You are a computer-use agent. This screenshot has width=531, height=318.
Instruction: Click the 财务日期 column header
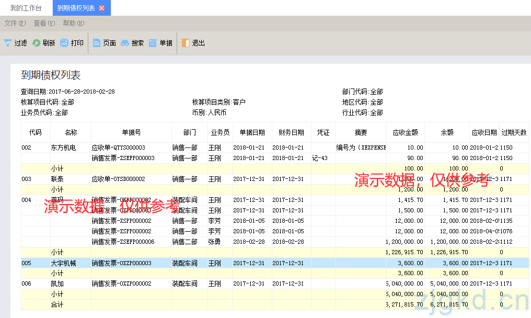[x=291, y=132]
